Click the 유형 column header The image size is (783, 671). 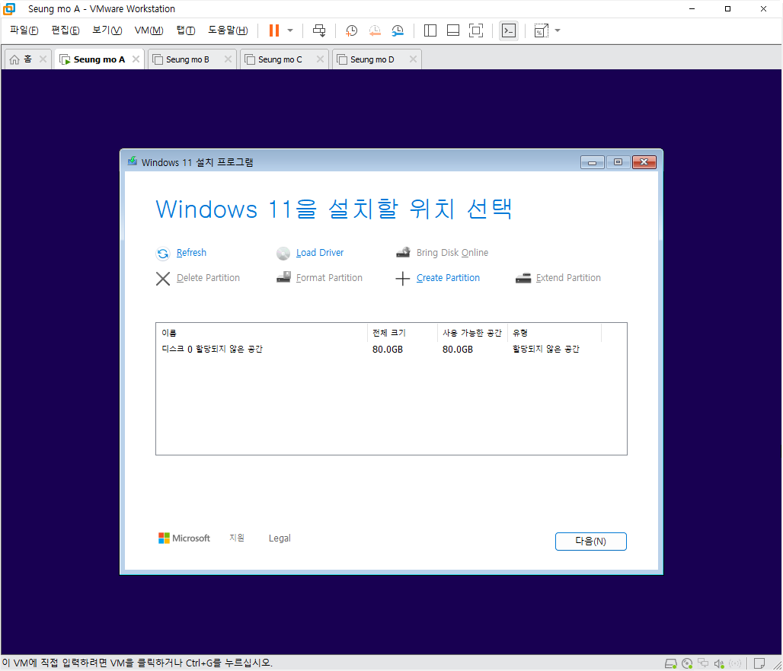[x=554, y=333]
